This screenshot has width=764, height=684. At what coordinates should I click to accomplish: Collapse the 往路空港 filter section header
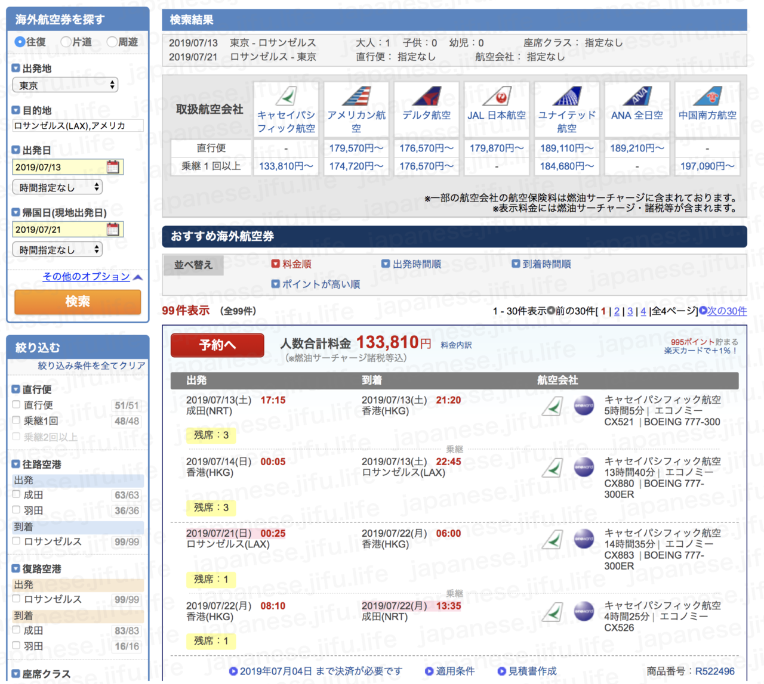click(36, 464)
